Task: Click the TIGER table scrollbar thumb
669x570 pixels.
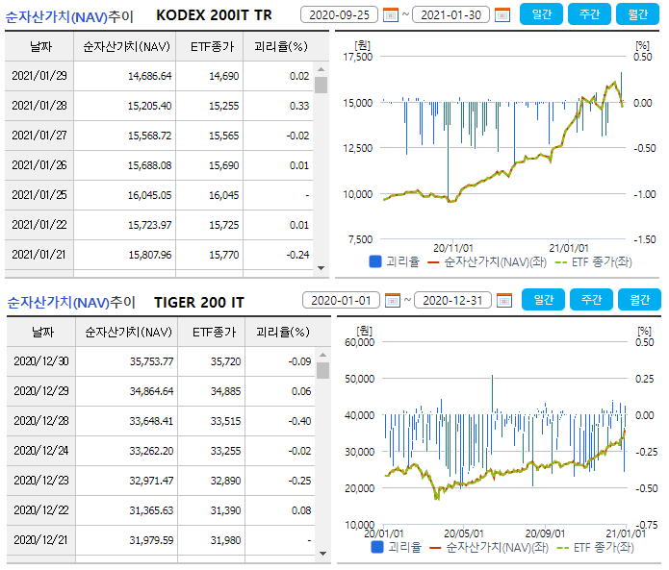Action: coord(323,370)
